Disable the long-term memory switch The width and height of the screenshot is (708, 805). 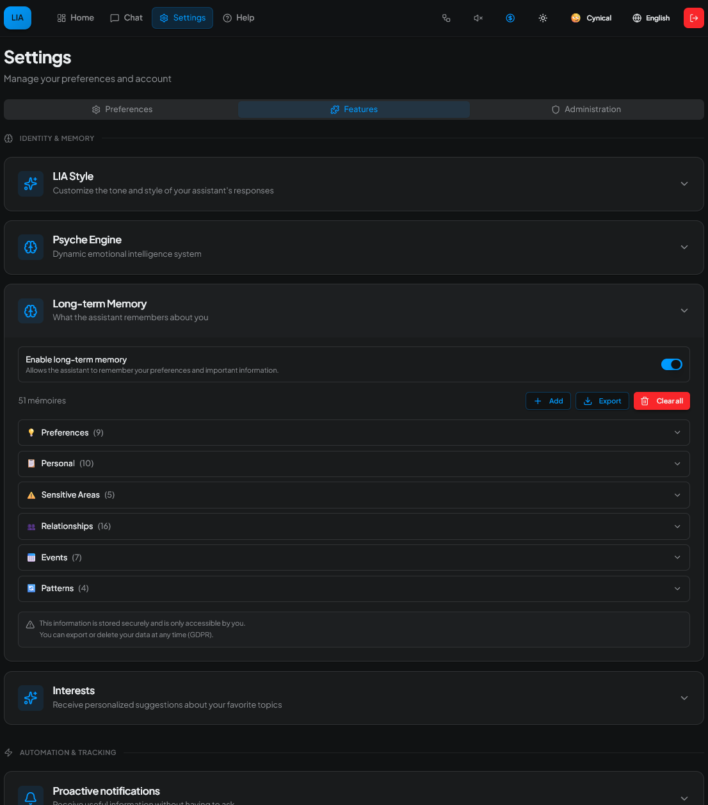(x=672, y=364)
